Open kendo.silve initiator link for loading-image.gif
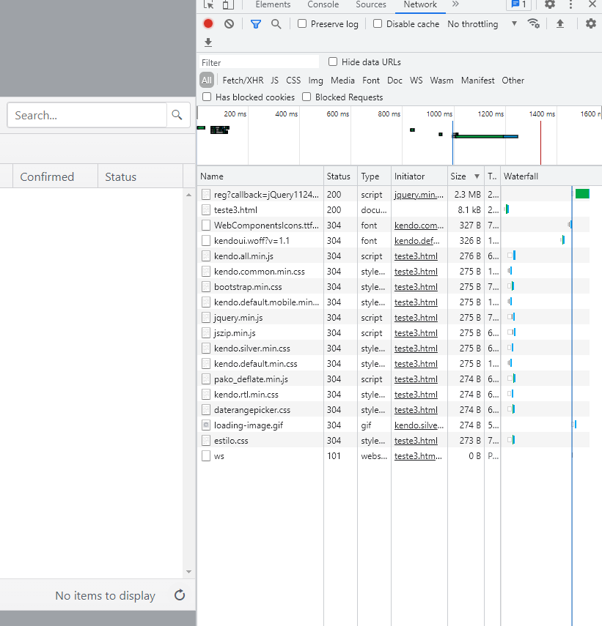Screen dimensions: 602x626 tap(419, 425)
